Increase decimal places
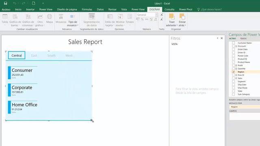This screenshot has width=260, height=146. tap(151, 19)
